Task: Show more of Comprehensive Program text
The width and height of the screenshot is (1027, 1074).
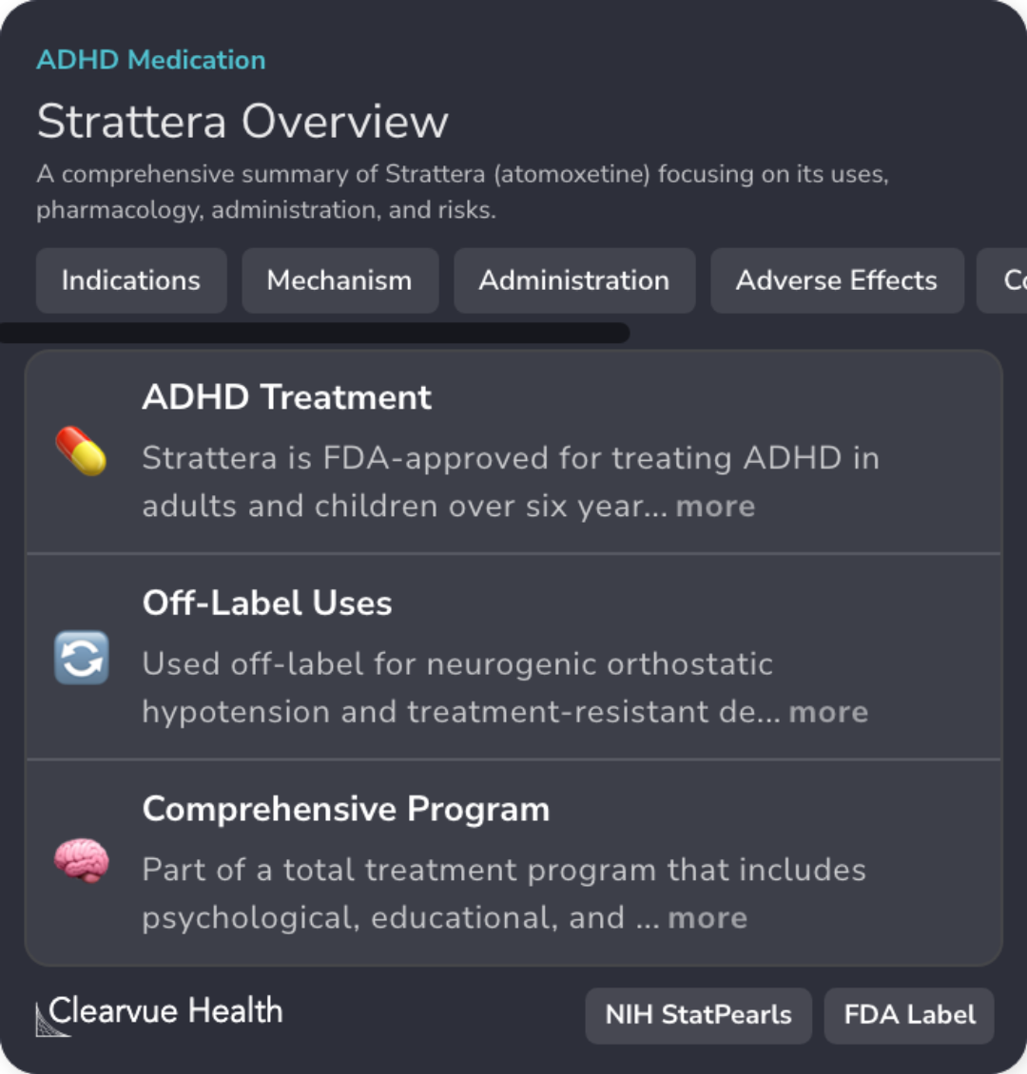Action: click(707, 918)
